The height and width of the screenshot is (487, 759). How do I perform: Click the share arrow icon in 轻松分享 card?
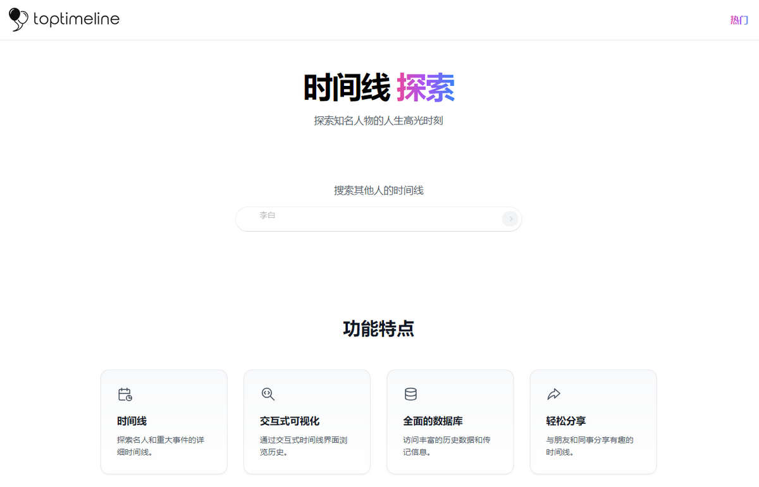point(554,394)
